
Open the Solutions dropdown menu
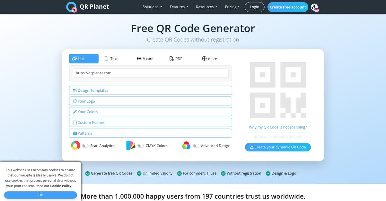click(152, 7)
